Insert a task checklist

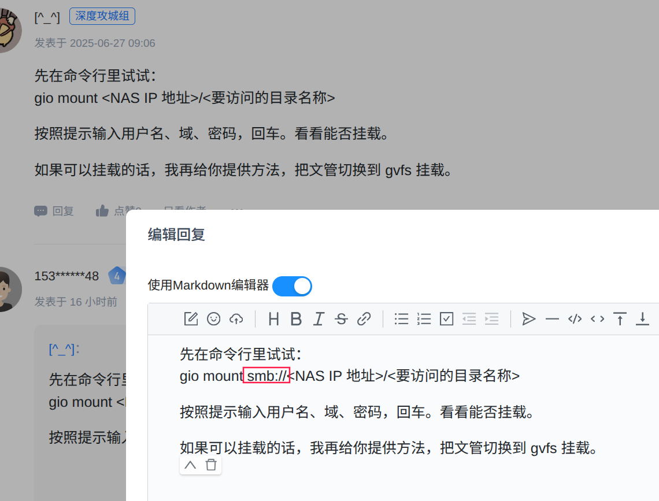point(446,319)
